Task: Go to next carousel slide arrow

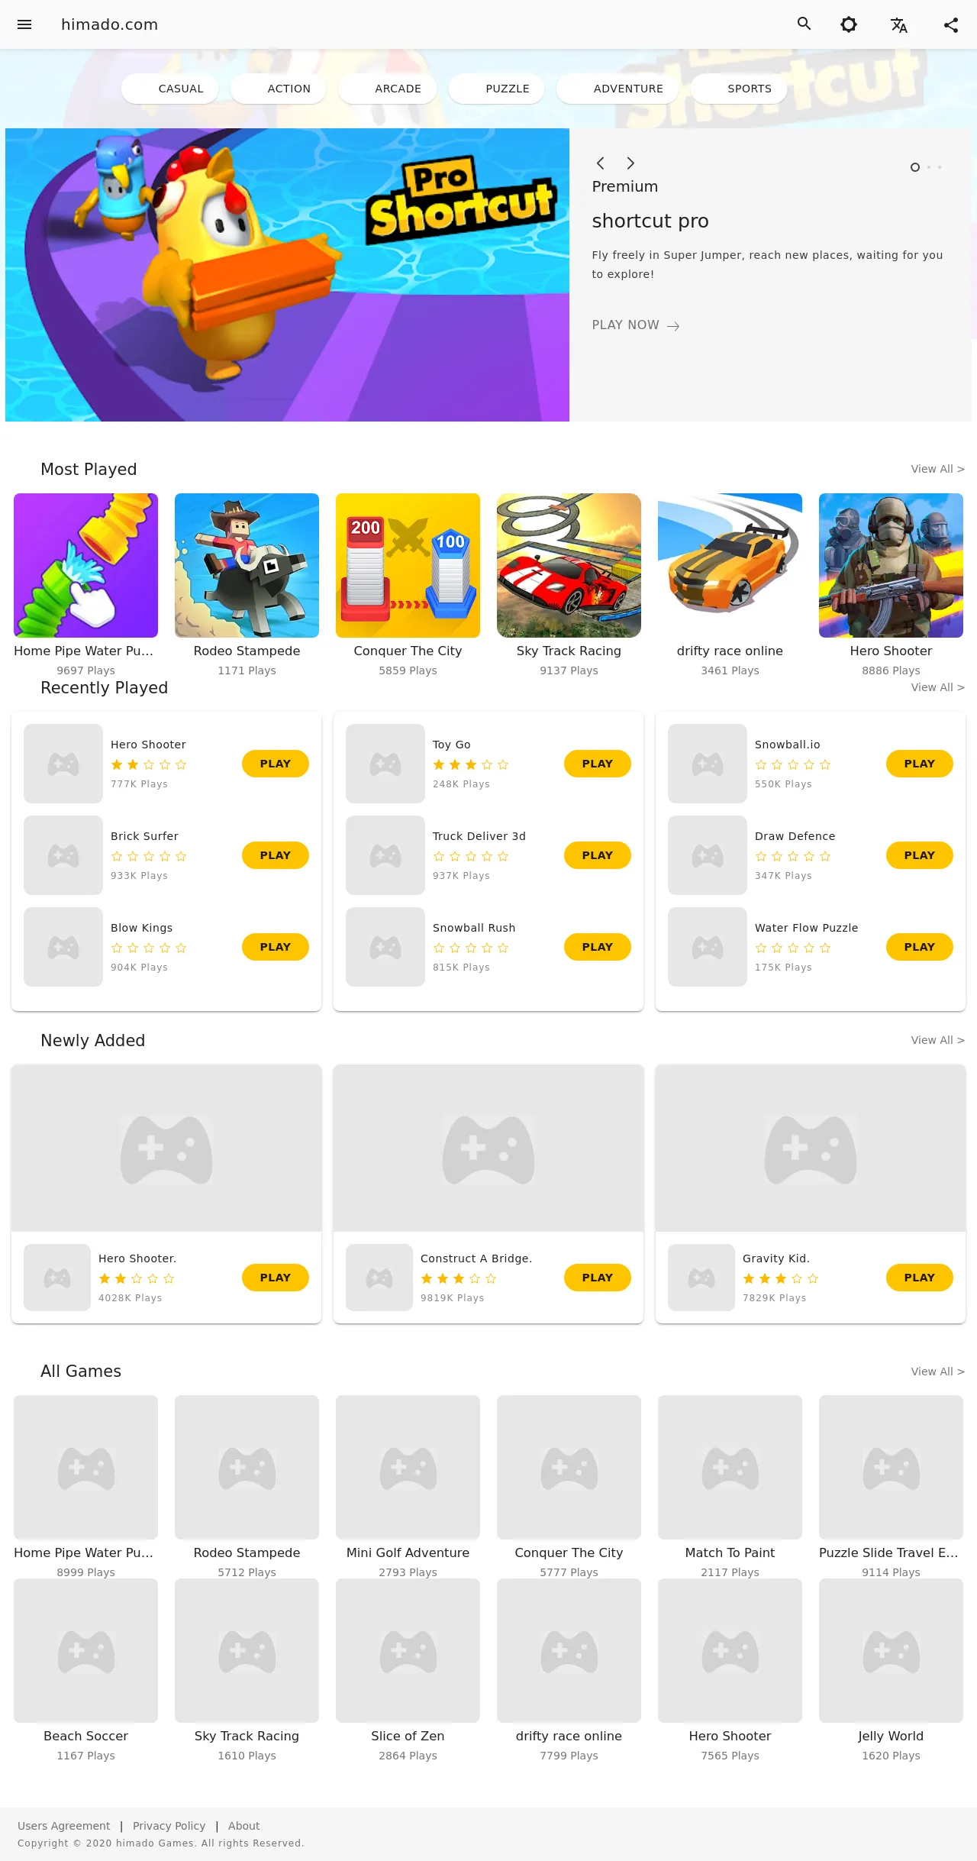Action: coord(630,163)
